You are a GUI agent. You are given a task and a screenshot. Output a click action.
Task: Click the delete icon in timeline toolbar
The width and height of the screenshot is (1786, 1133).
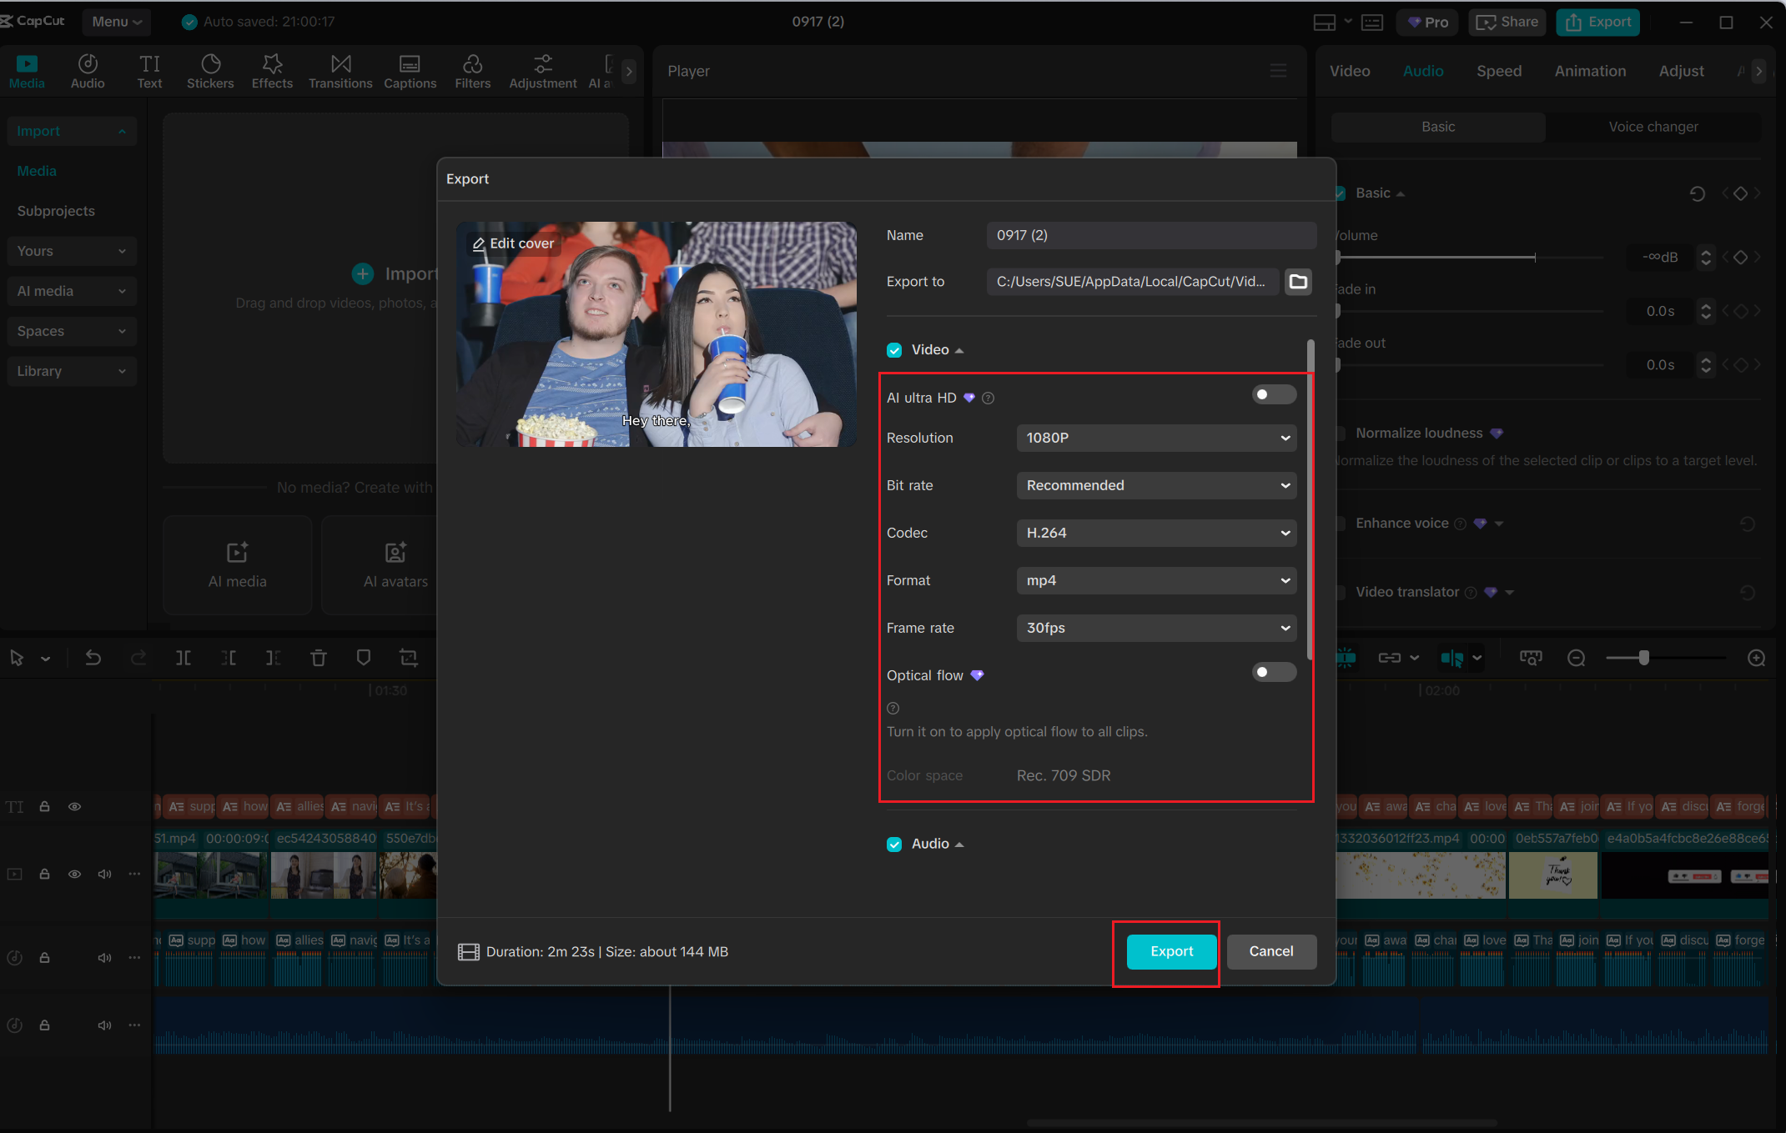click(x=318, y=658)
